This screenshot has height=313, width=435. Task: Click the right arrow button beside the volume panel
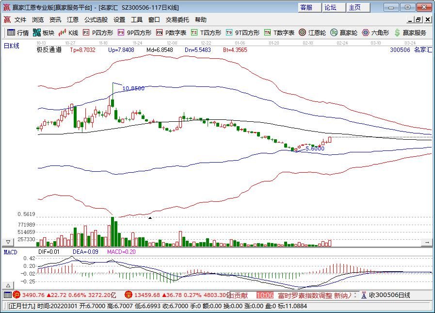[427, 243]
